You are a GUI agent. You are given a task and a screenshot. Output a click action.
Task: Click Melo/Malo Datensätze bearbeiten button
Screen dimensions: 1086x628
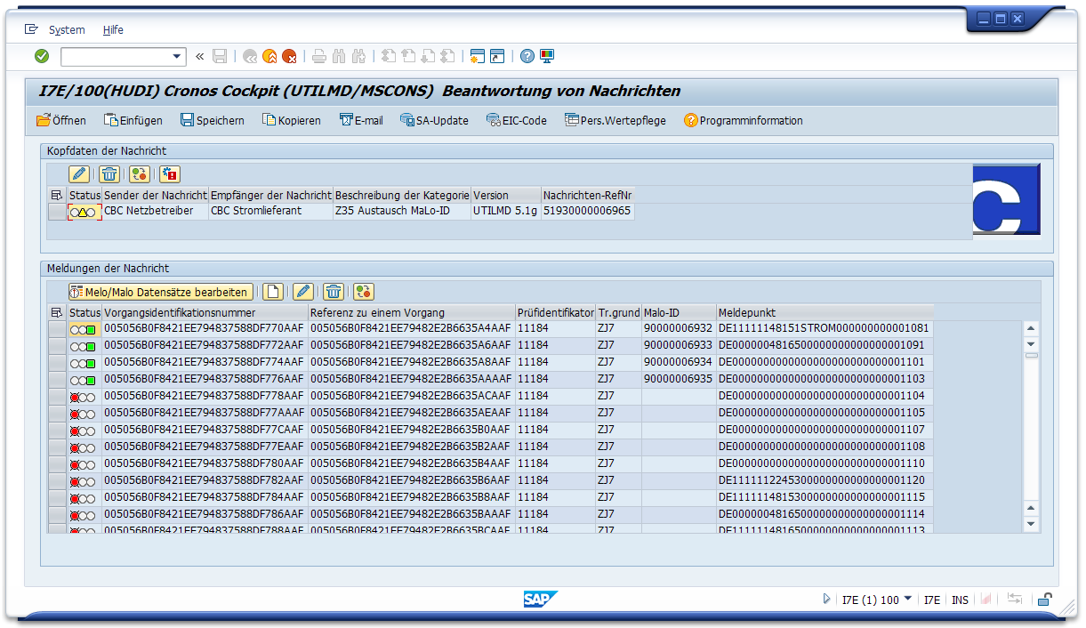point(160,292)
